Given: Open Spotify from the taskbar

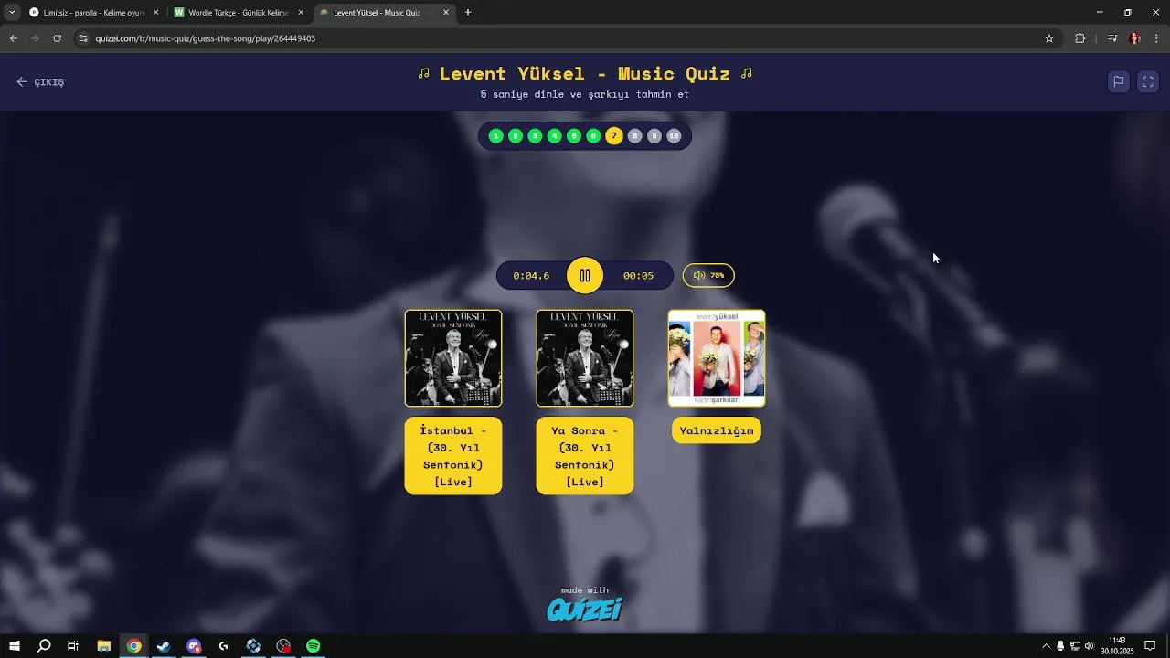Looking at the screenshot, I should [314, 646].
